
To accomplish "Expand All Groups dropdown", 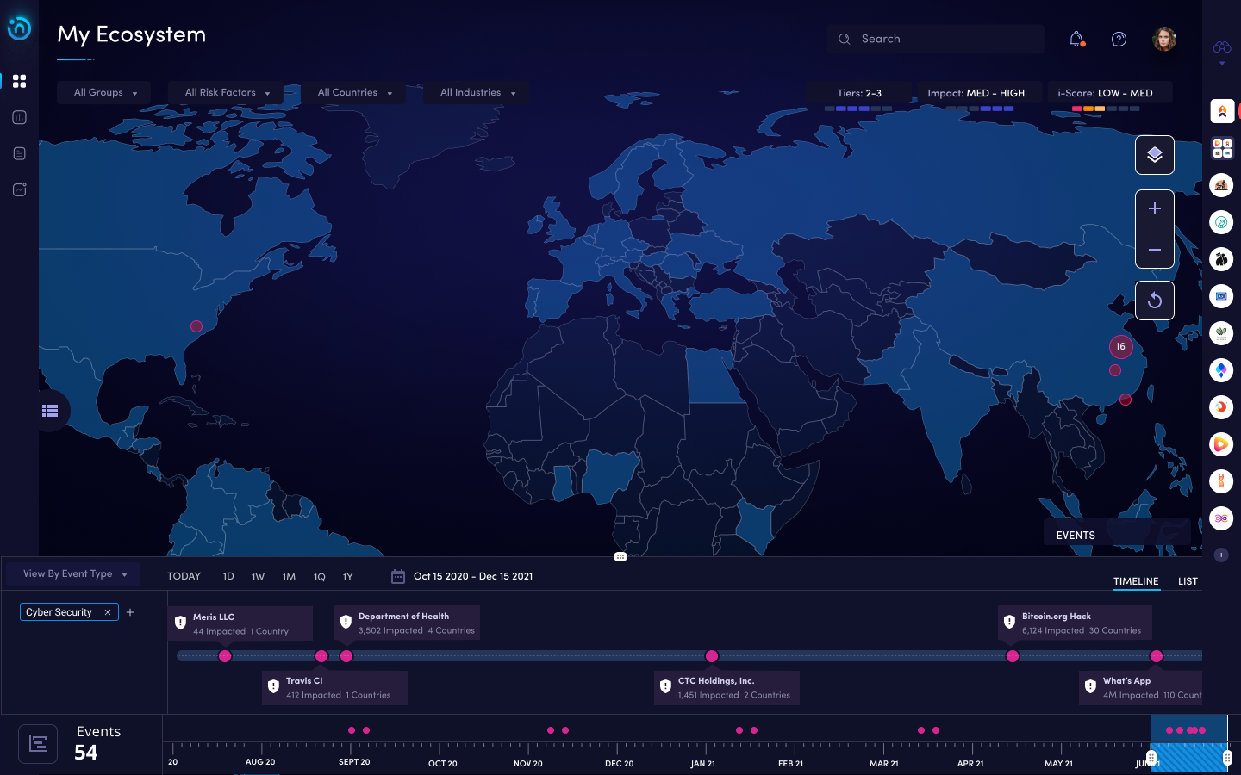I will coord(104,93).
